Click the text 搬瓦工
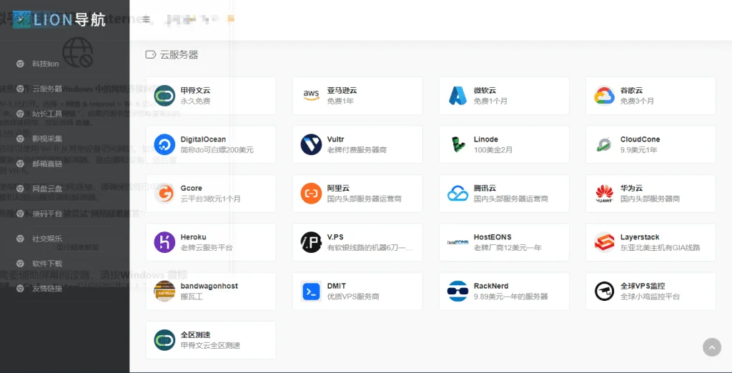The height and width of the screenshot is (373, 732). [x=192, y=297]
